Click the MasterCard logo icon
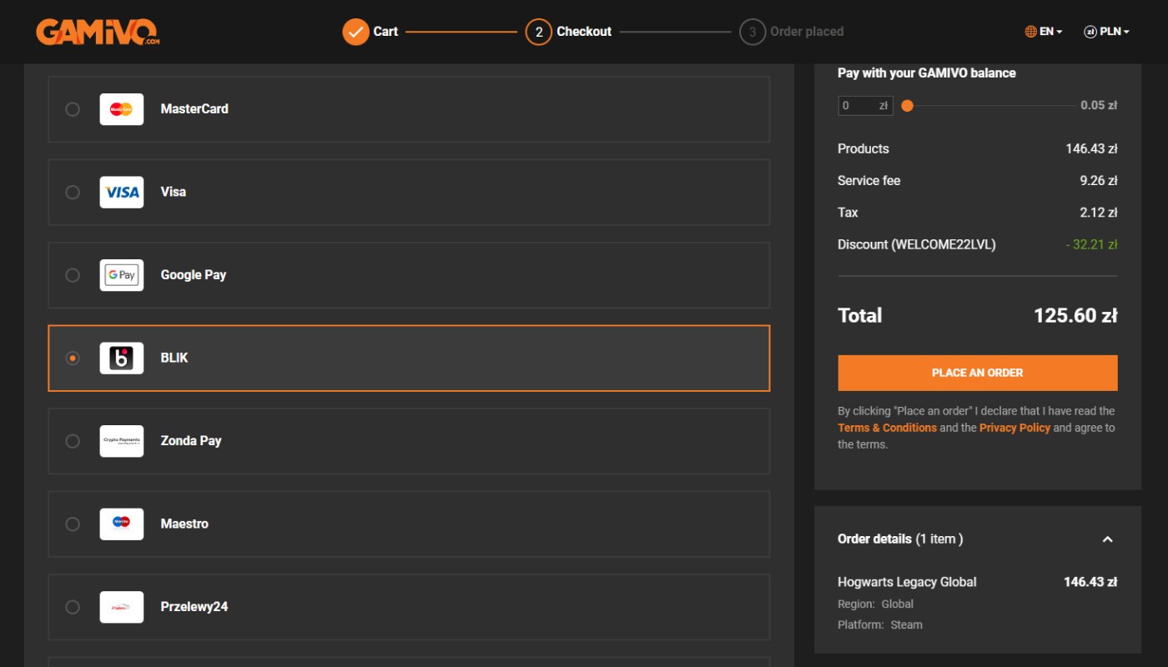1168x667 pixels. click(x=122, y=109)
